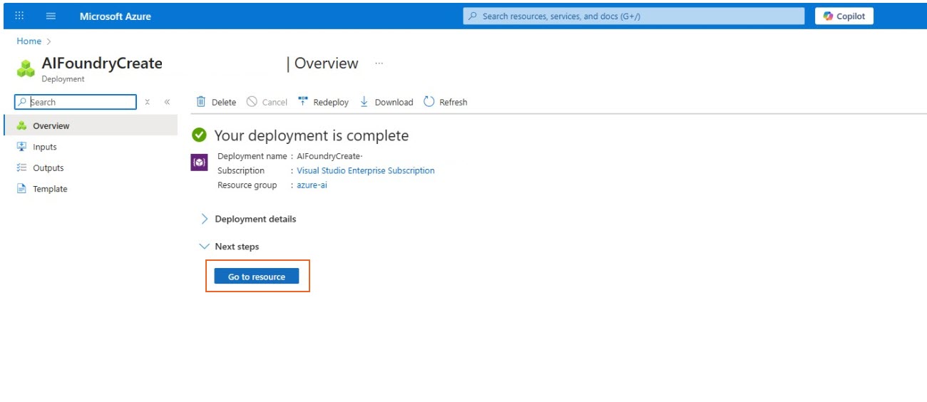The width and height of the screenshot is (927, 402).
Task: Collapse the sidebar with double-chevron icon
Action: coord(167,102)
